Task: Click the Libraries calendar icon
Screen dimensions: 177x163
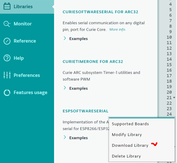Action: tap(7, 6)
